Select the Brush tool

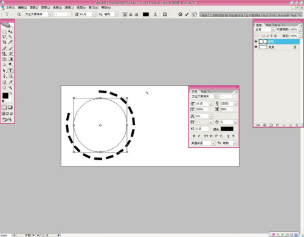pos(10,49)
